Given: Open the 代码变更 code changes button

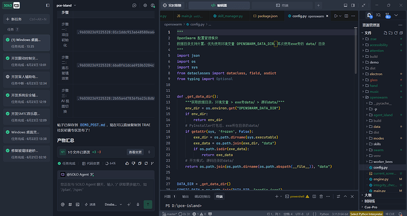Looking at the screenshot, I should (91, 163).
